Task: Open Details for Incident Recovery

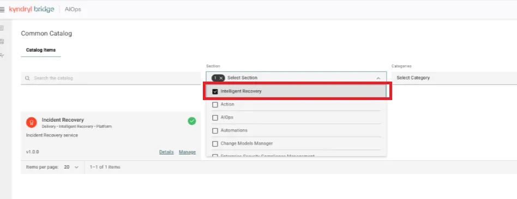Action: click(166, 152)
